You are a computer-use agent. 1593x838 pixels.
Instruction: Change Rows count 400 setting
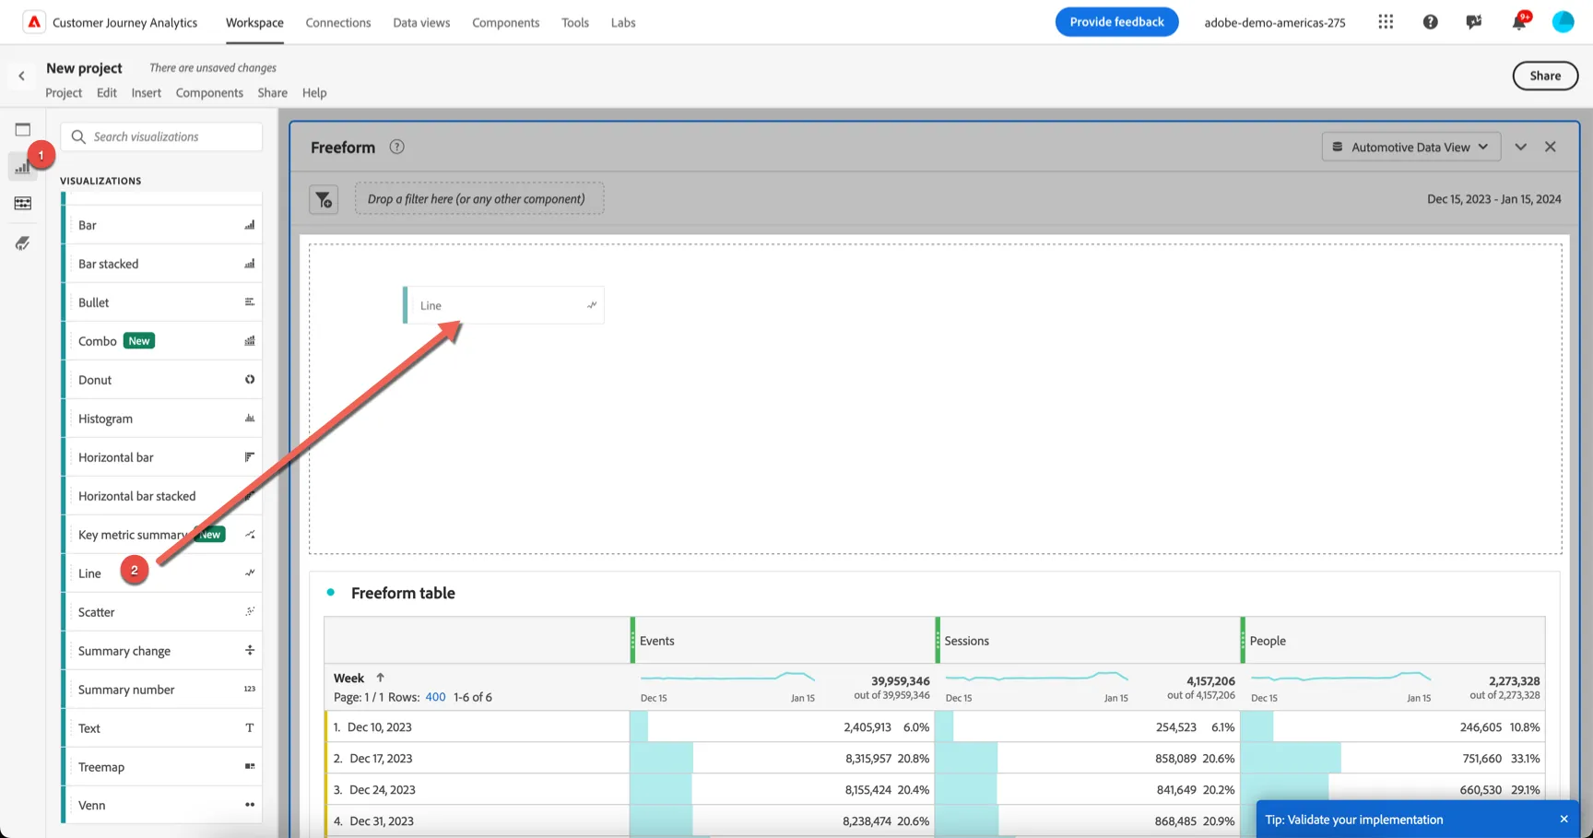click(x=435, y=697)
